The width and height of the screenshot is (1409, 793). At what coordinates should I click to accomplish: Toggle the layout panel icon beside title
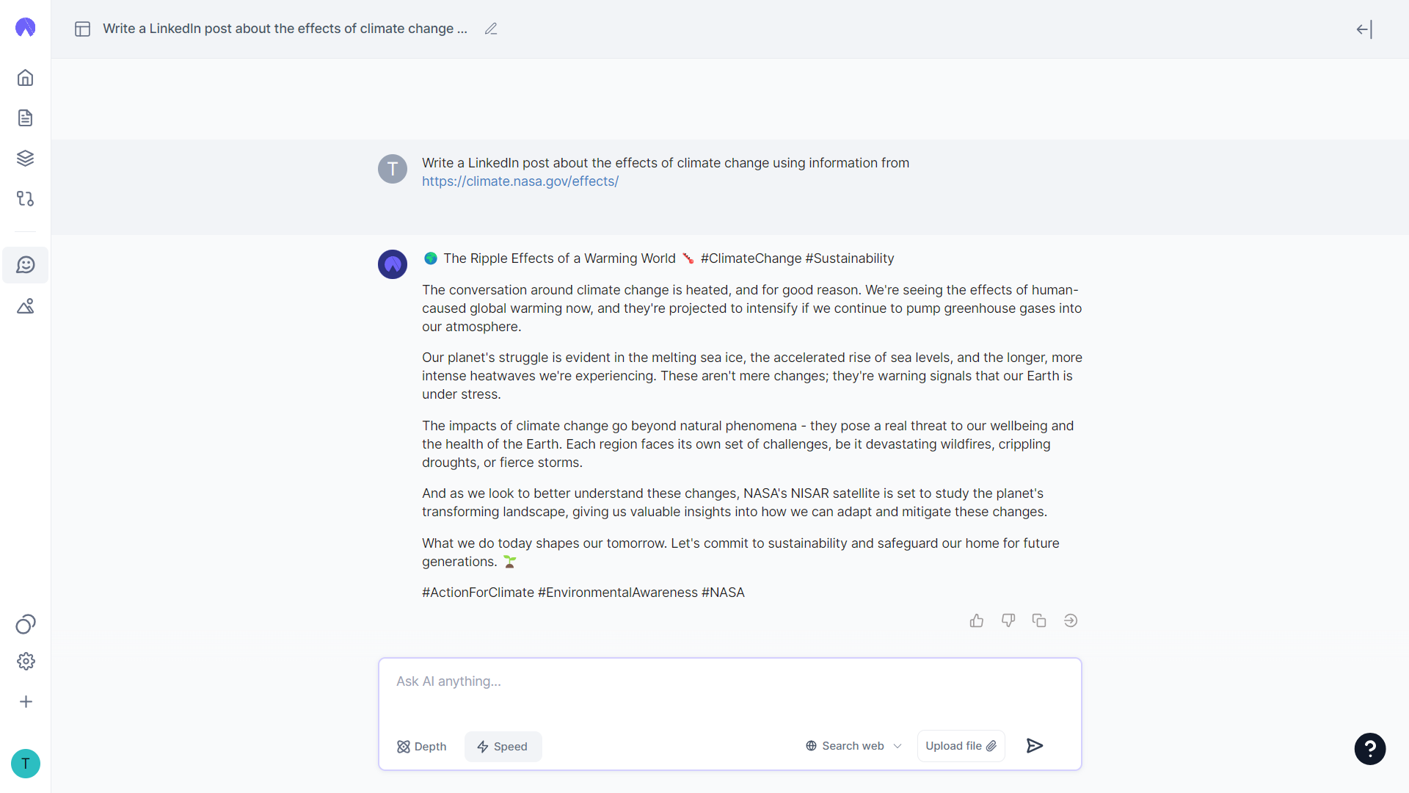83,29
